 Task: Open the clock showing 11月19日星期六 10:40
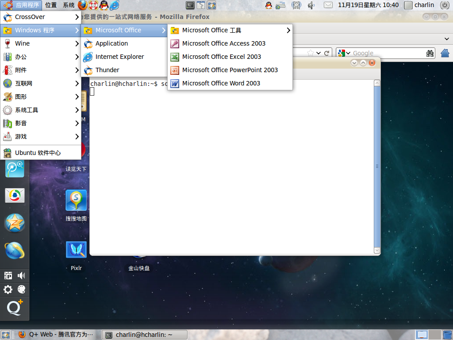tap(369, 5)
